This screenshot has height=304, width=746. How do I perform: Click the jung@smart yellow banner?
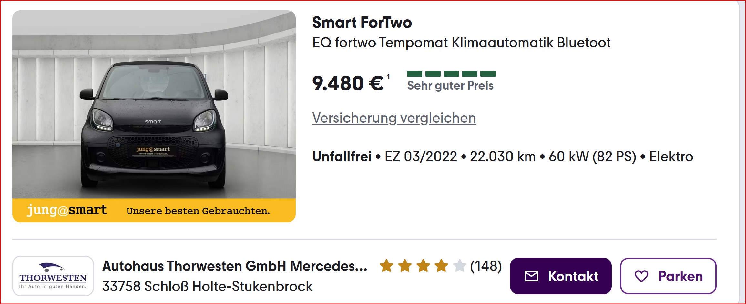[x=154, y=210]
